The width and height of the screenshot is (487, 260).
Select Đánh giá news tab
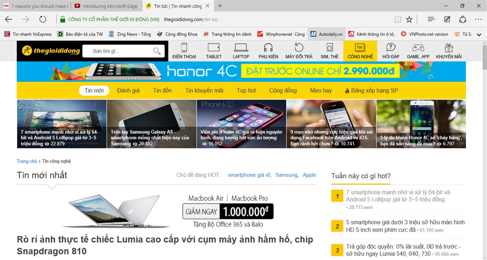click(x=128, y=90)
